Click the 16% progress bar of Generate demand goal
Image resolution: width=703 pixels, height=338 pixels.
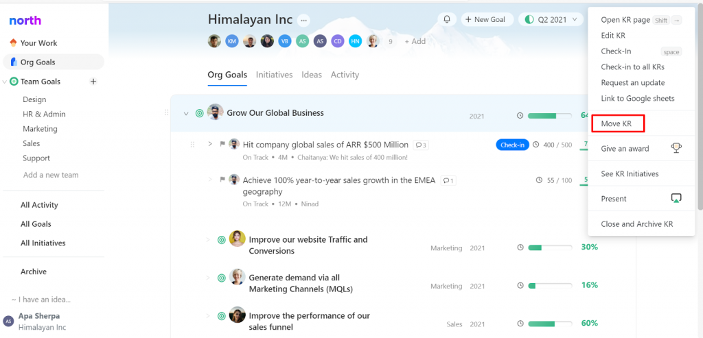[x=550, y=286]
